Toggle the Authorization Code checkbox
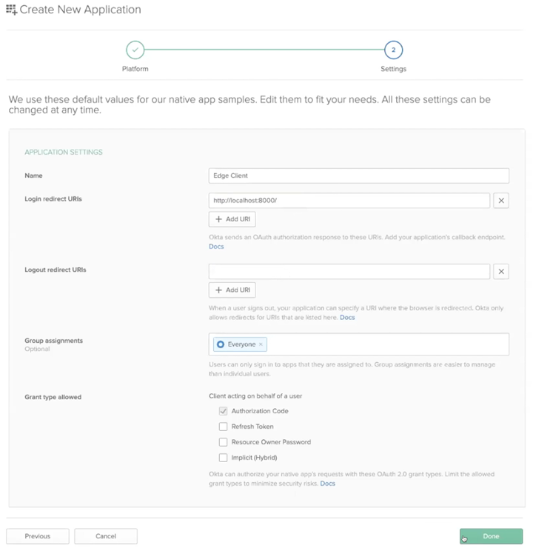 tap(223, 411)
